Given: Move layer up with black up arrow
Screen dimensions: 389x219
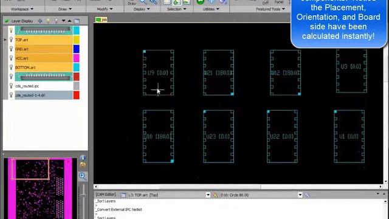Looking at the screenshot, I should click(69, 21).
